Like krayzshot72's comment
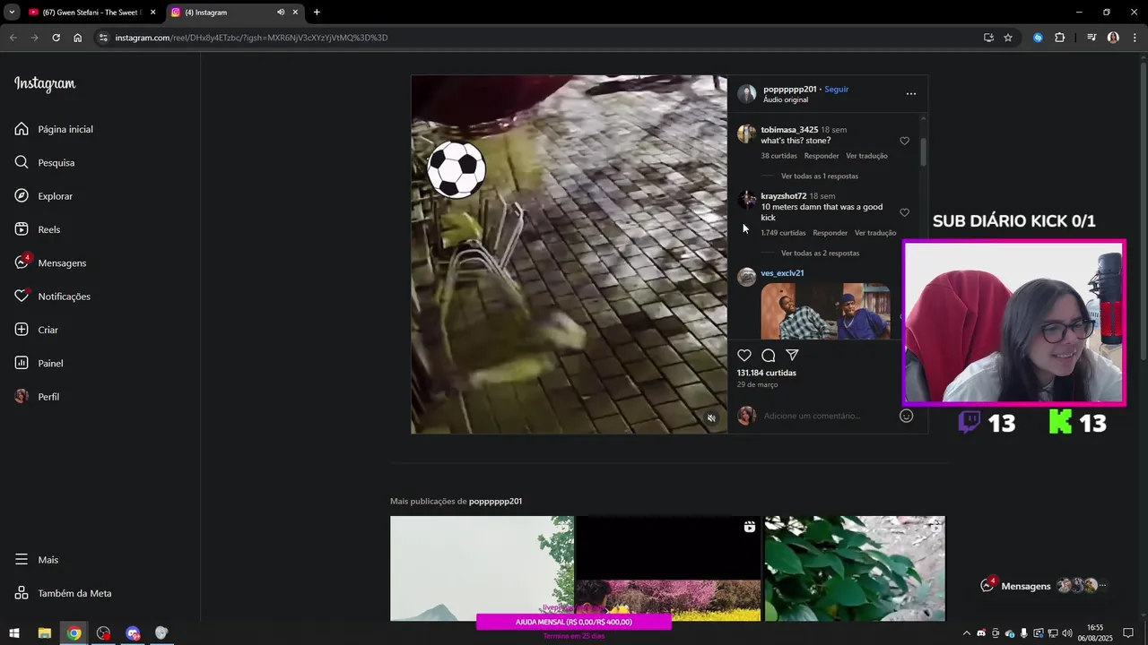This screenshot has height=645, width=1148. 904,213
